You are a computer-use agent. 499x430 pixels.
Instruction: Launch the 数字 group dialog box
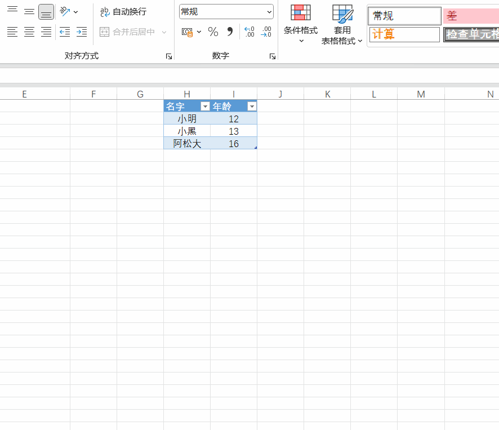tap(273, 56)
